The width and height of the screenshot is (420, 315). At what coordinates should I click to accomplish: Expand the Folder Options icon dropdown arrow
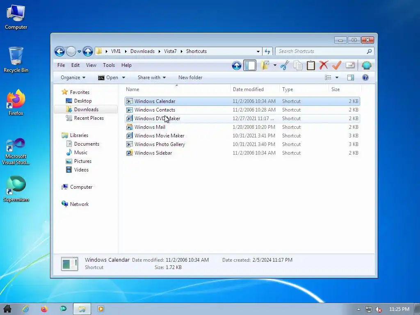click(x=275, y=65)
